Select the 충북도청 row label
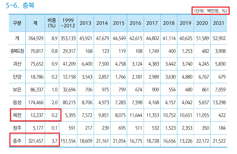Viewport: 237px width, 154px height. [x=17, y=51]
